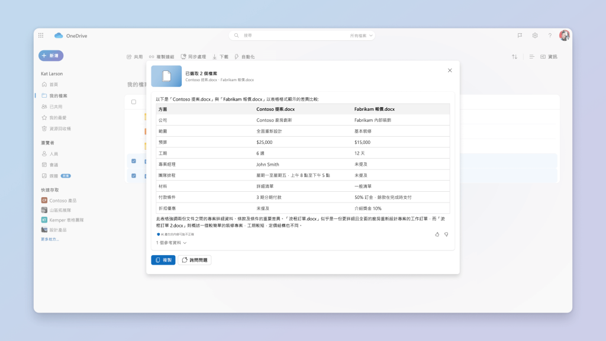
Task: Click the thumbs up feedback icon
Action: (437, 234)
